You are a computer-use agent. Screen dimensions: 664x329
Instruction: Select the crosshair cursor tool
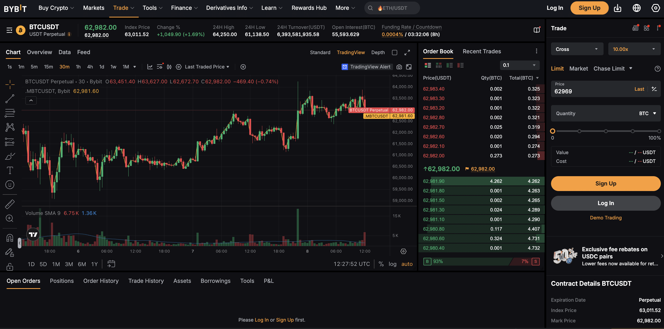(10, 84)
